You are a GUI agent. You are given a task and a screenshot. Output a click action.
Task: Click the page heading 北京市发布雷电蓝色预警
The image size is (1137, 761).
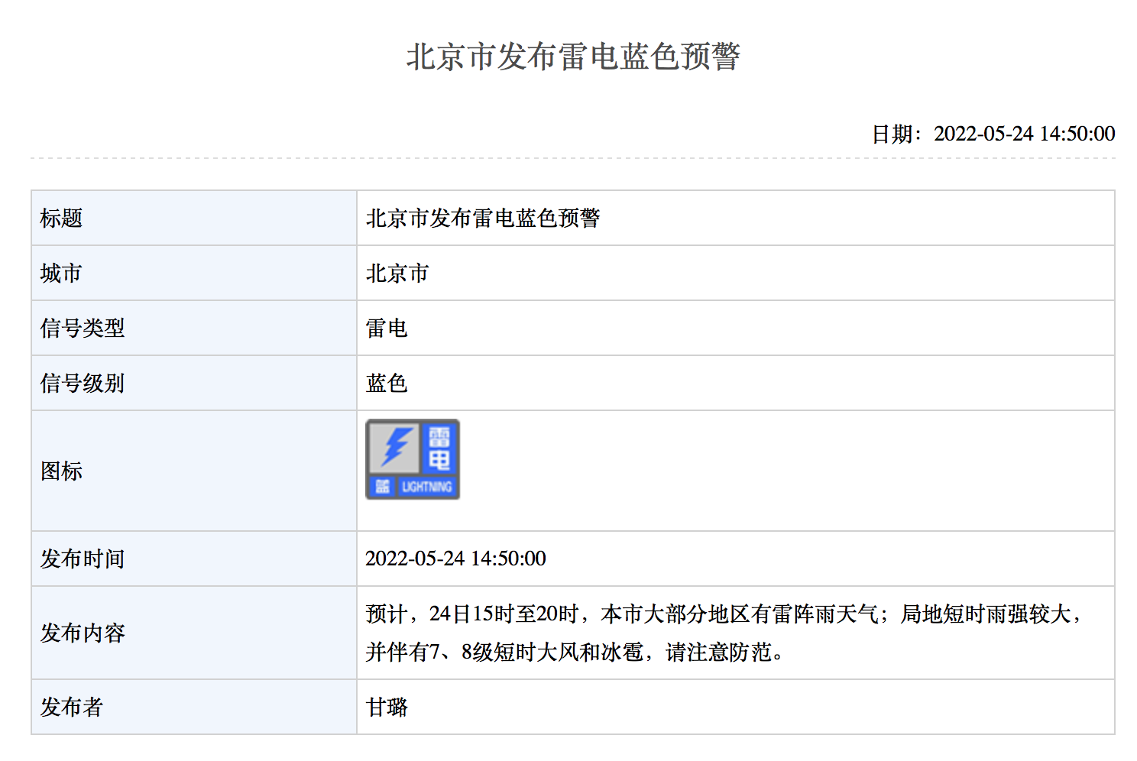tap(573, 57)
